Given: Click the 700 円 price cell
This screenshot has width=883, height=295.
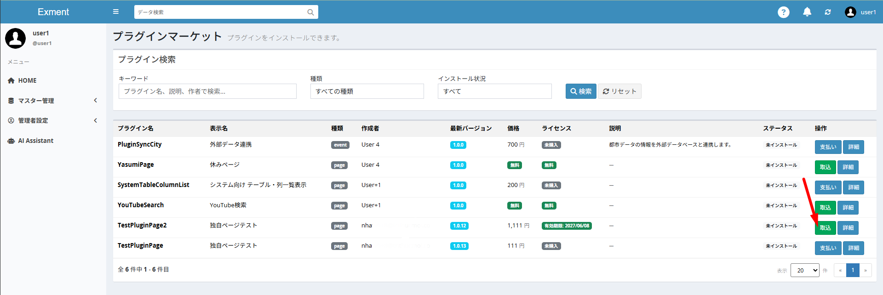Looking at the screenshot, I should click(516, 145).
